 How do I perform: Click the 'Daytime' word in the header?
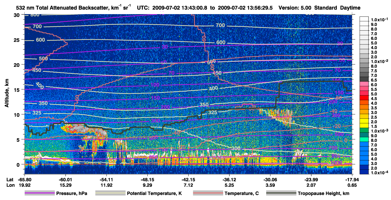(x=350, y=8)
